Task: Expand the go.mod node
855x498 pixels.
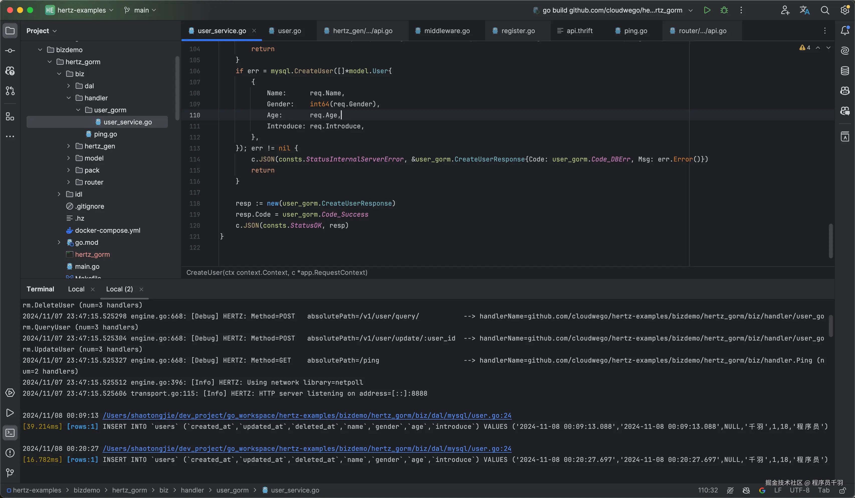Action: coord(59,242)
